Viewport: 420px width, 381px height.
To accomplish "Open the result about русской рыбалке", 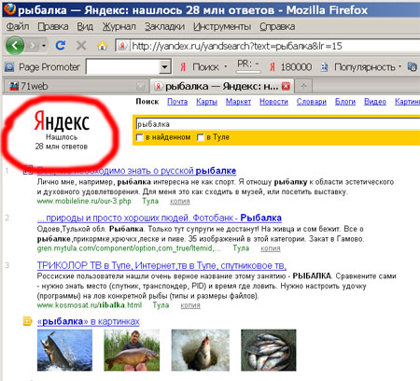I will click(136, 171).
